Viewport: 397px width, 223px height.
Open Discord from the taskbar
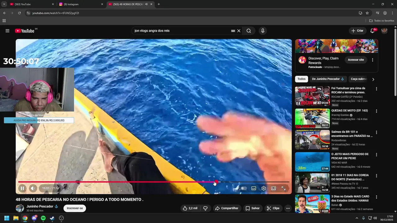click(x=34, y=218)
